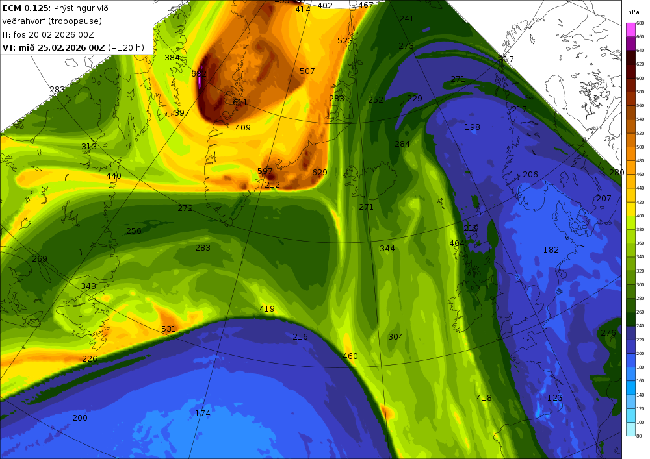
Task: Click the map value '241'
Action: tap(407, 18)
